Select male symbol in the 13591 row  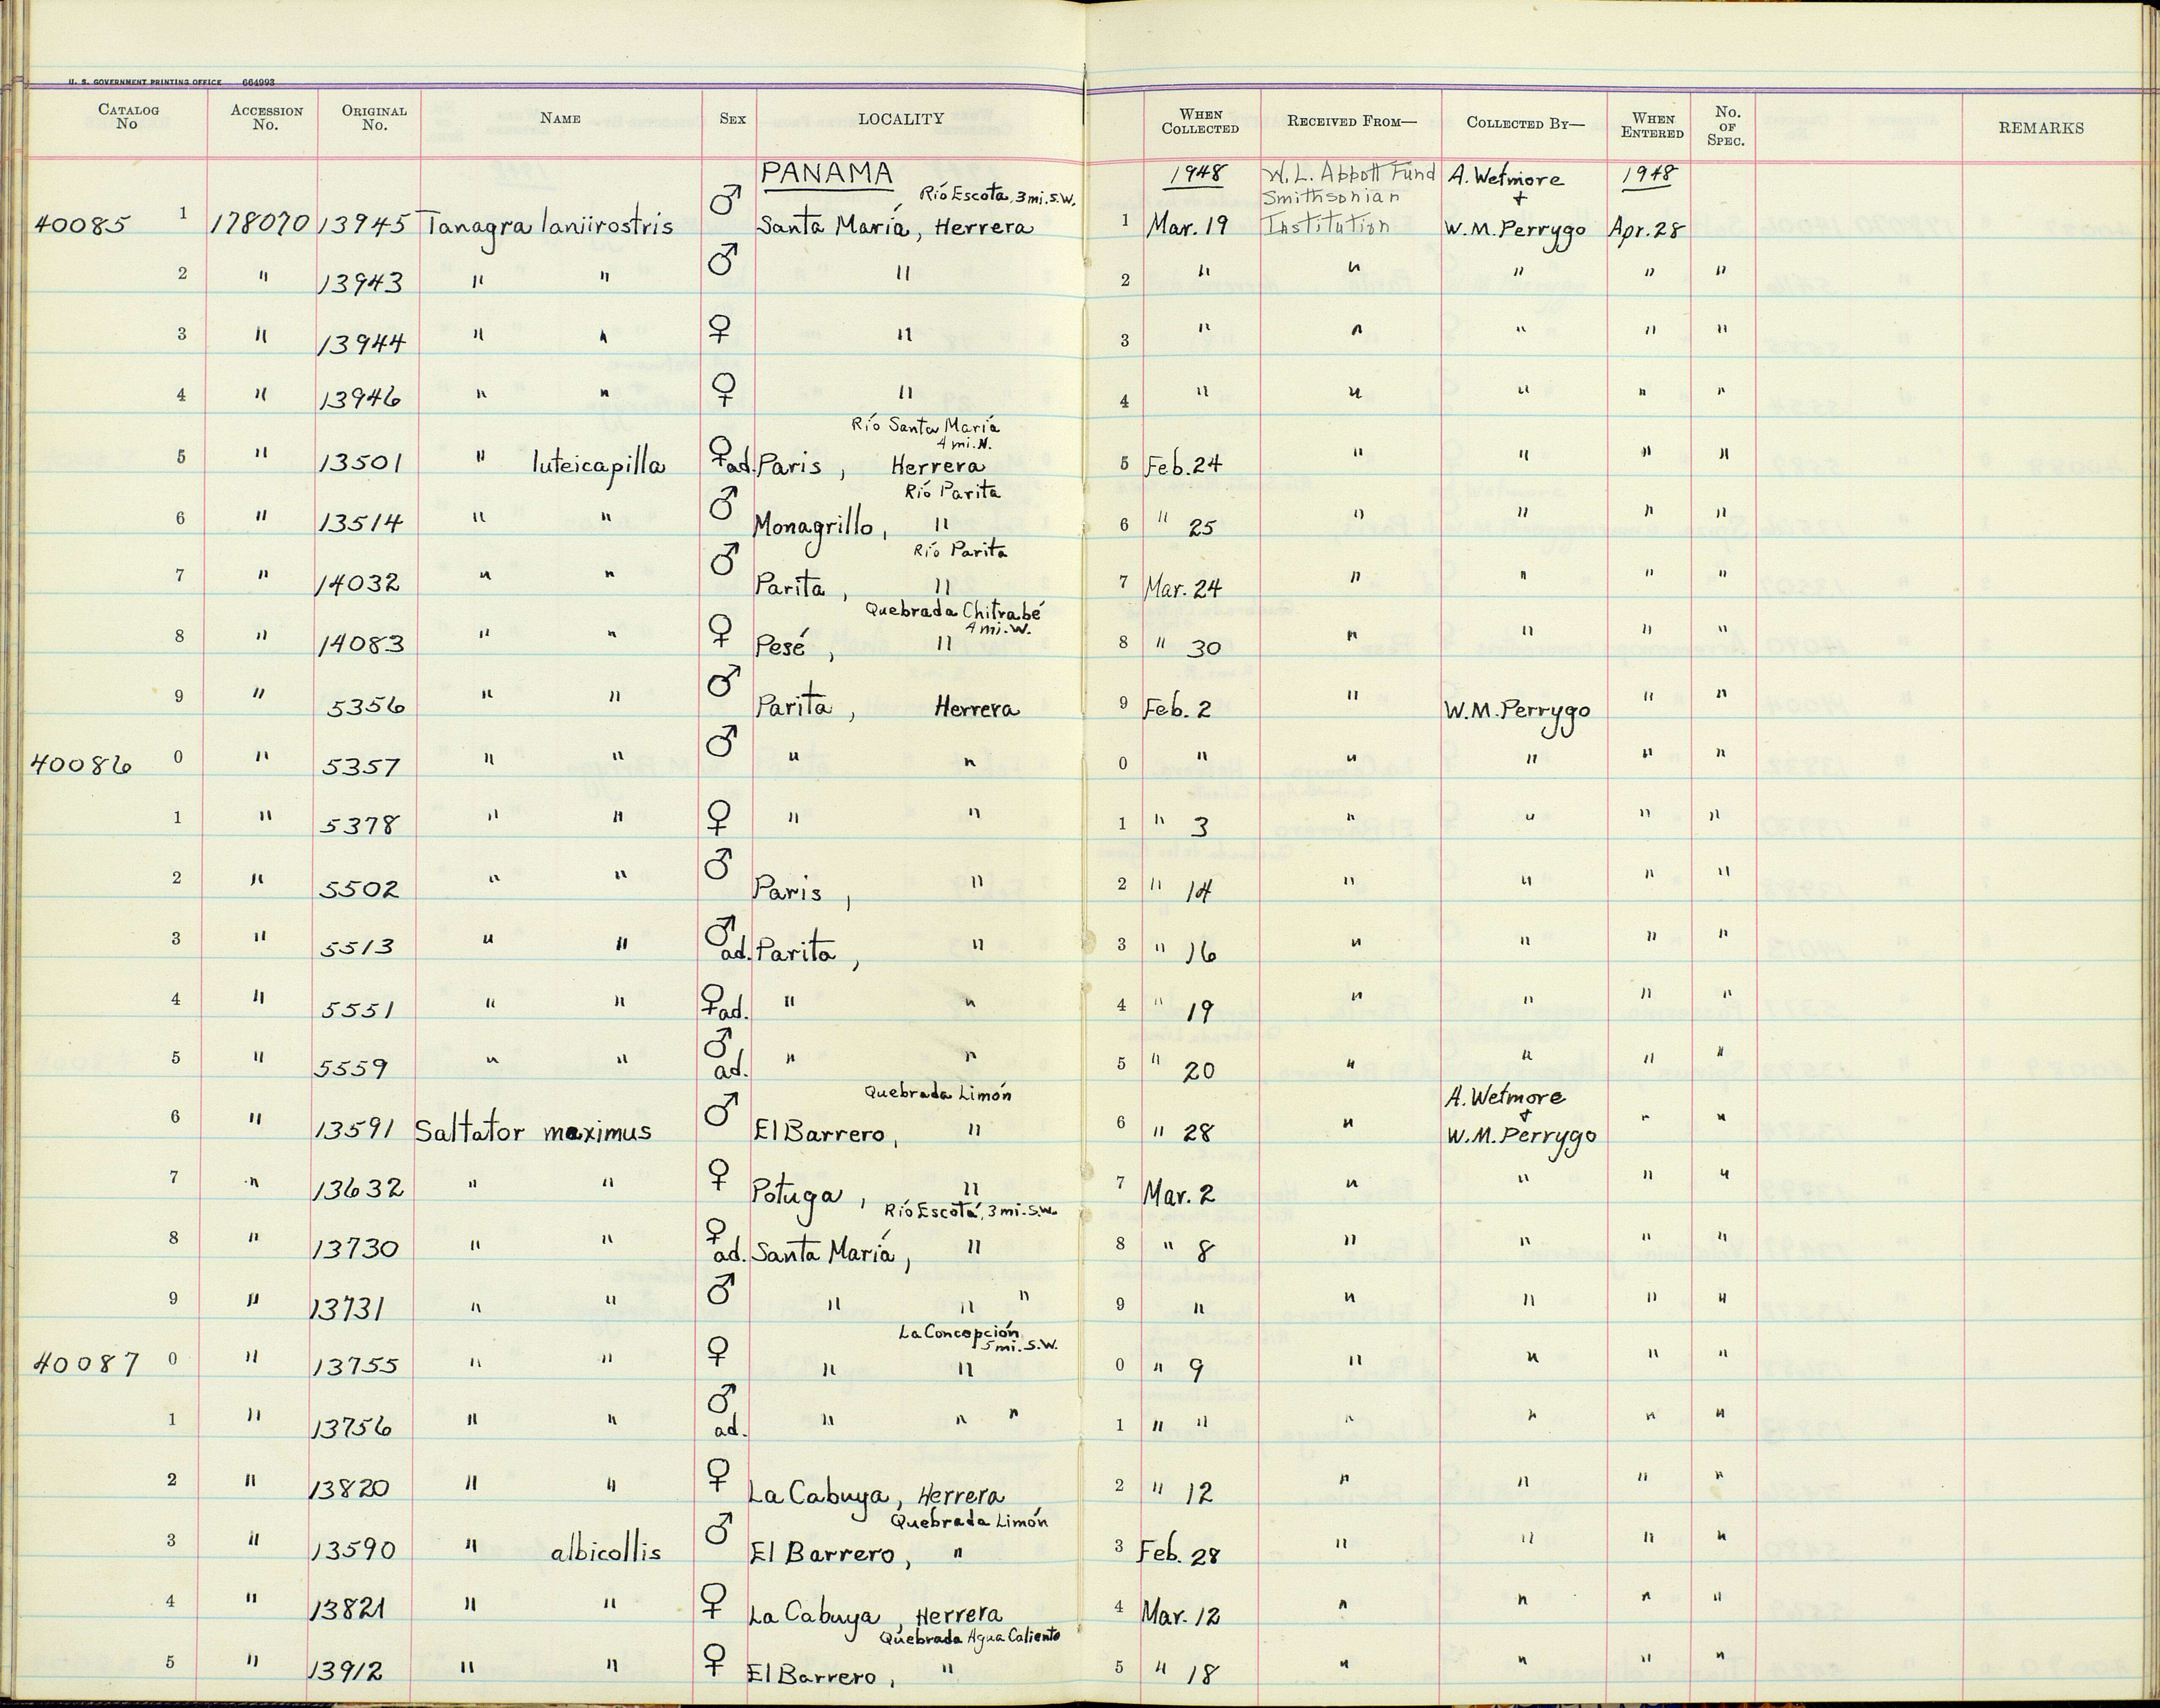[x=720, y=1108]
